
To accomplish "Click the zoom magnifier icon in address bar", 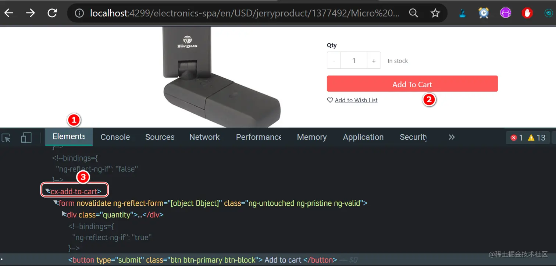I will (414, 14).
